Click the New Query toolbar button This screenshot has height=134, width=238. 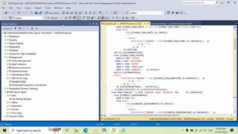(x=52, y=13)
